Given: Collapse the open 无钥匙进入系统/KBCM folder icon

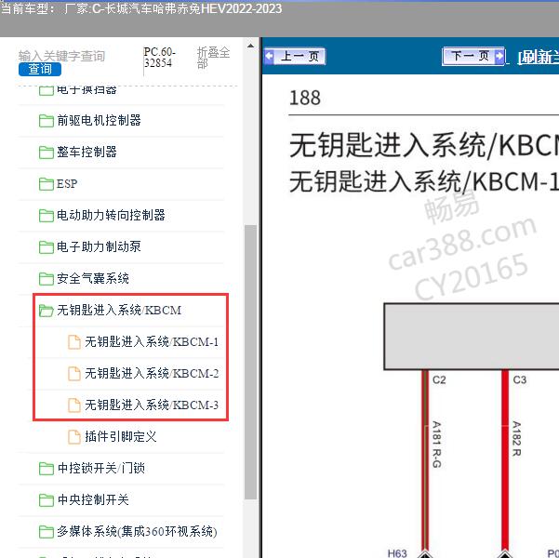Looking at the screenshot, I should tap(46, 311).
